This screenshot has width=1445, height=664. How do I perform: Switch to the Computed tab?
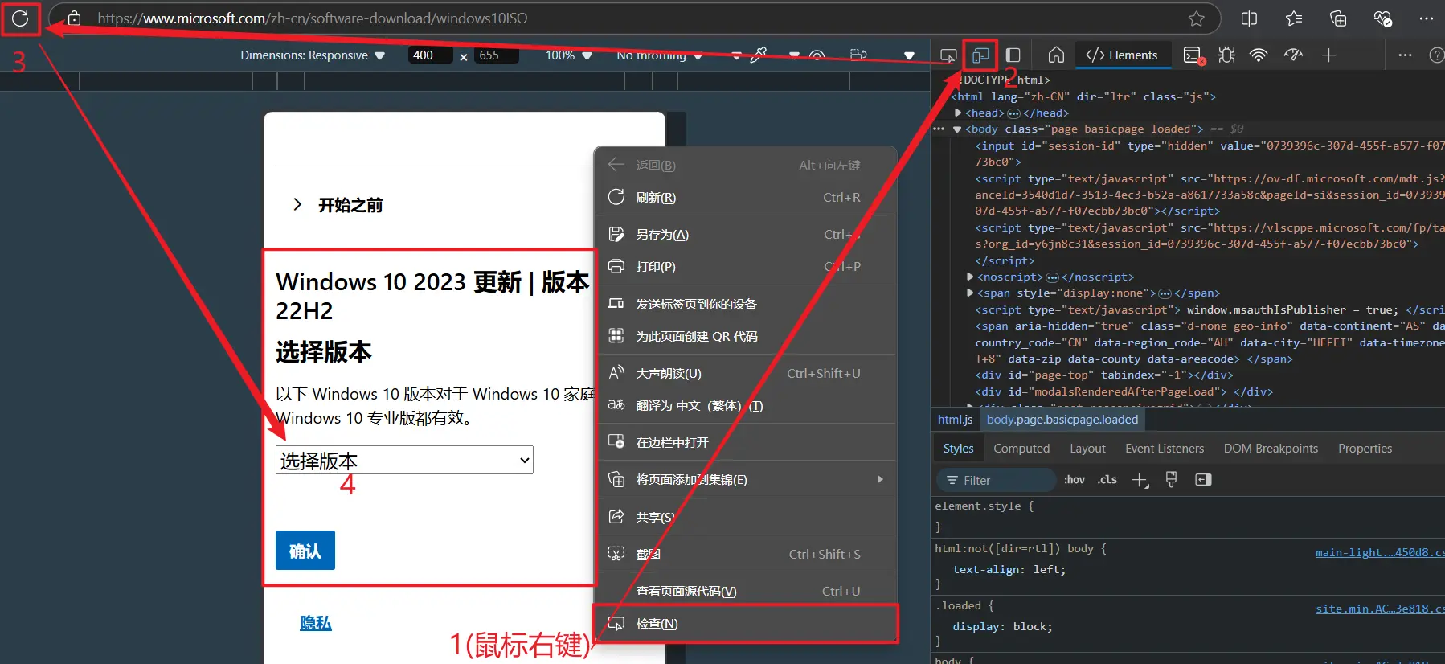tap(1021, 449)
